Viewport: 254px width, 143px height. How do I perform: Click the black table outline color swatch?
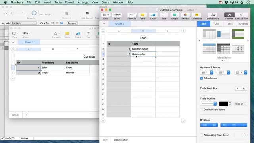(x=223, y=104)
